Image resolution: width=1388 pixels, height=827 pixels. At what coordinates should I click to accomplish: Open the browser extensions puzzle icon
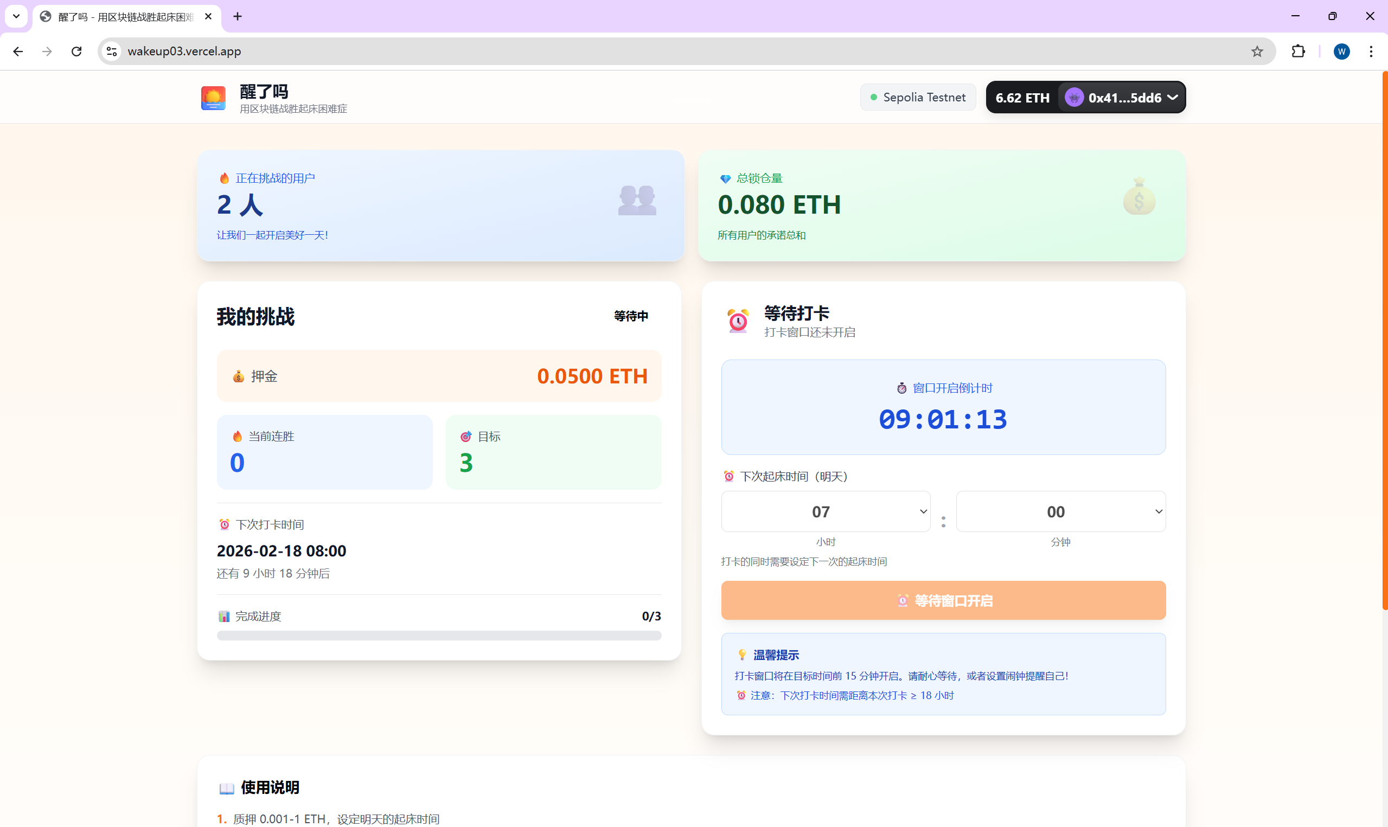1299,52
